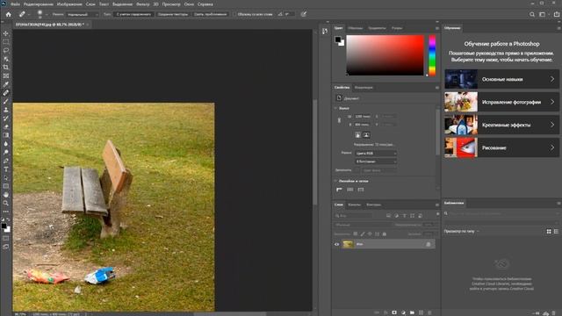Select the History Brush tool
The image size is (562, 316).
(6, 118)
